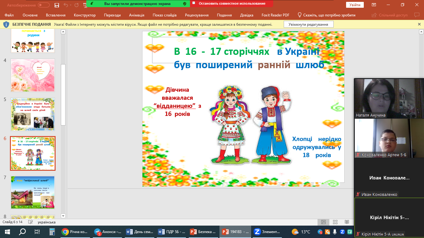
Task: Click Коноваленко Артем 5-Б video tile
Action: (389, 138)
